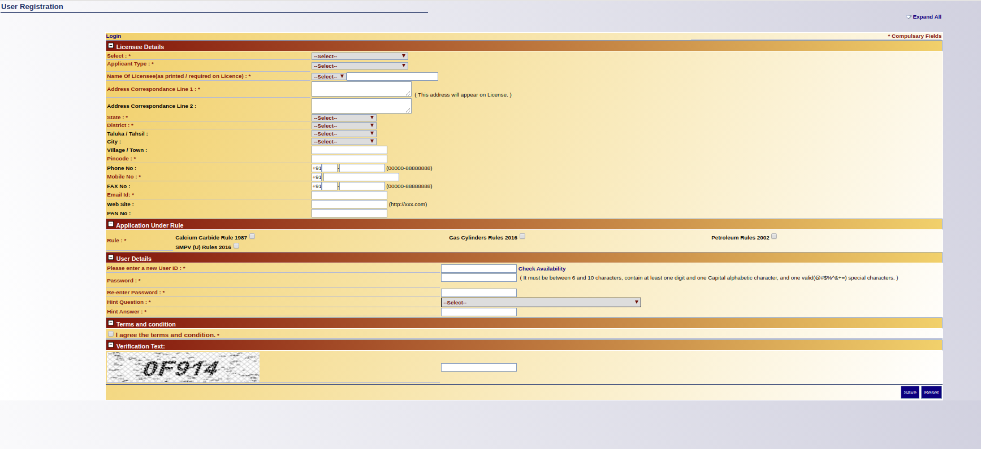Click the PAN No input field
981x449 pixels.
pyautogui.click(x=349, y=213)
